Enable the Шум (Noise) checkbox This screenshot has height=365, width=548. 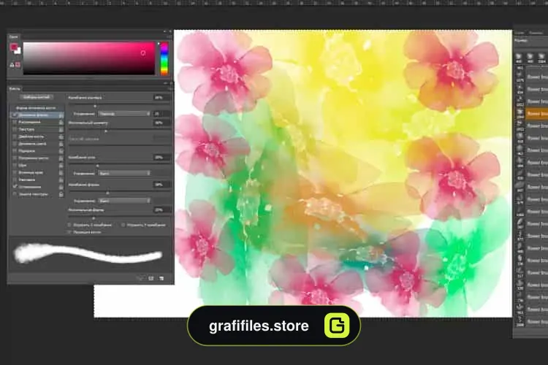15,165
